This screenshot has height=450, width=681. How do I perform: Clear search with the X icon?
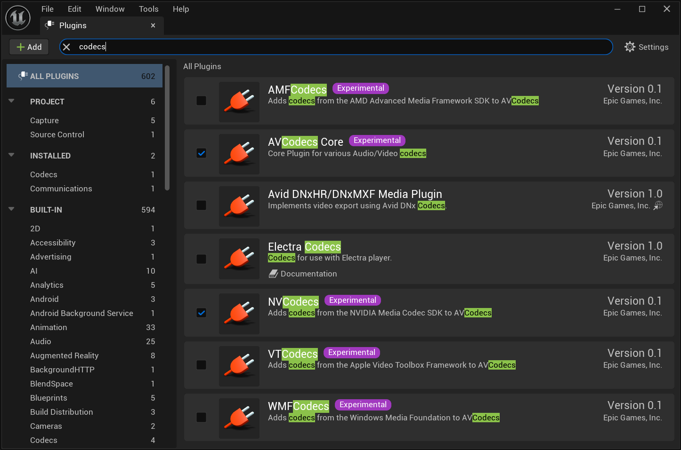coord(66,47)
